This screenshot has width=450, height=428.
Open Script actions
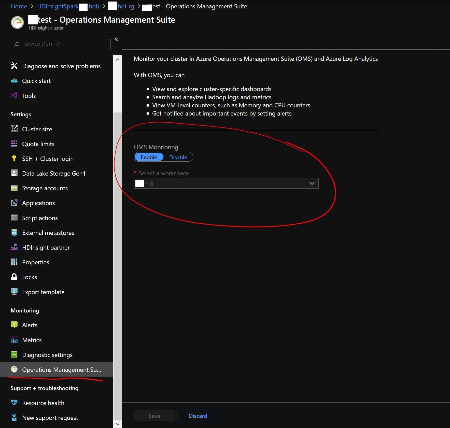coord(40,218)
